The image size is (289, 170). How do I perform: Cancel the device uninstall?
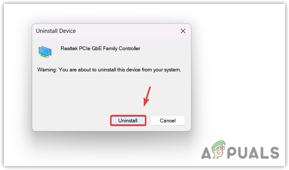click(168, 121)
